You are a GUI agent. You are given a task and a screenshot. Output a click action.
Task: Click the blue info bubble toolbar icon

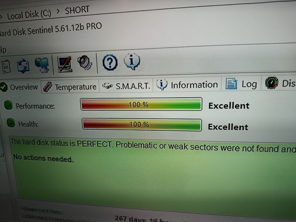[x=132, y=61]
